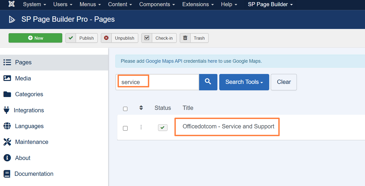
Task: Create a new page with New button
Action: point(35,38)
